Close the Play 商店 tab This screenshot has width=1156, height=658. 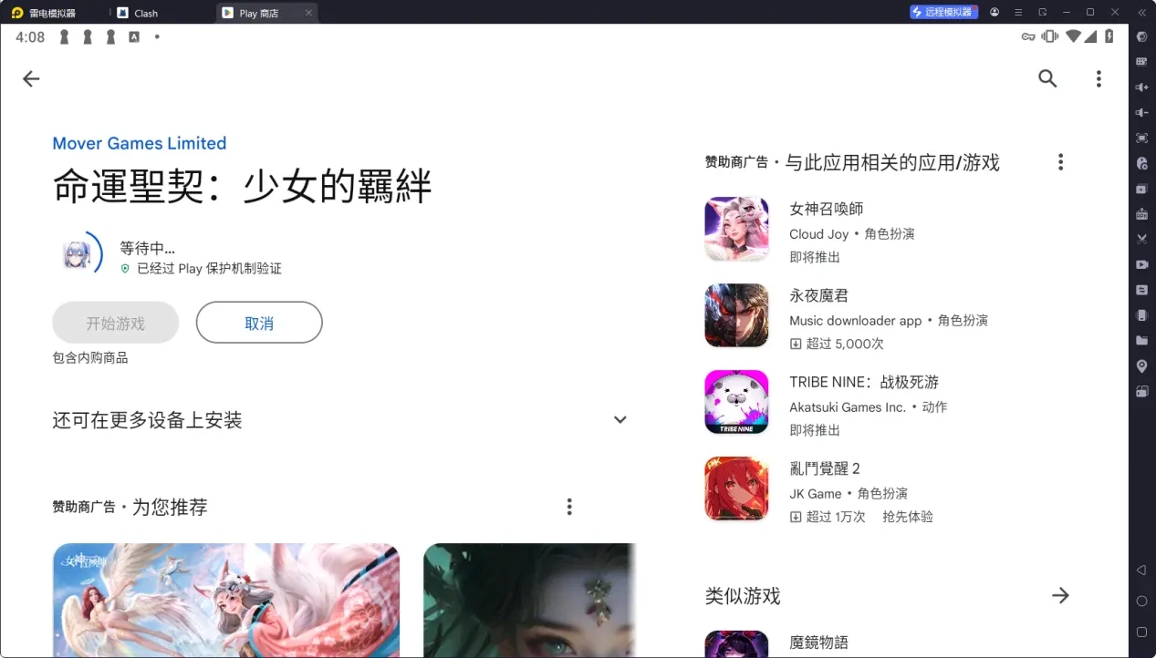308,13
